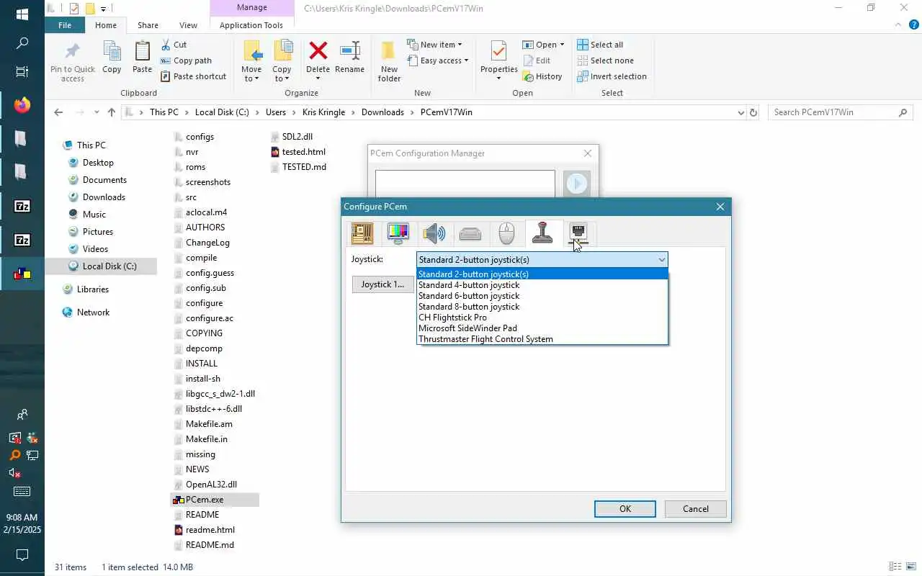
Task: Choose Thrustmaster Flight Control System option
Action: pos(542,339)
